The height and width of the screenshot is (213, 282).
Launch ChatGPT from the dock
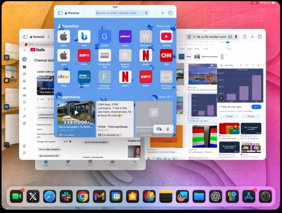click(215, 197)
